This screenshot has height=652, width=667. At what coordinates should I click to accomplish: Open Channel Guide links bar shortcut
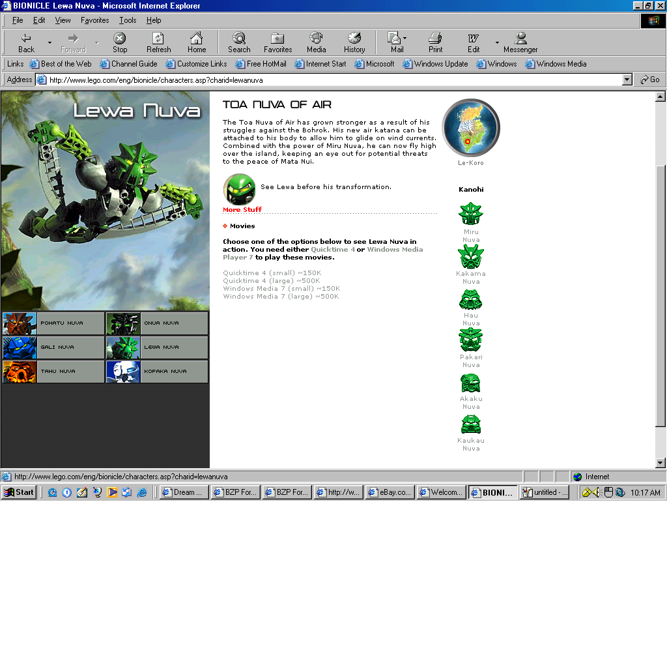[128, 64]
